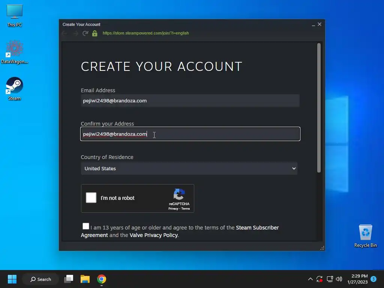
Task: Select the DataWagon desktop shortcut
Action: tap(15, 52)
